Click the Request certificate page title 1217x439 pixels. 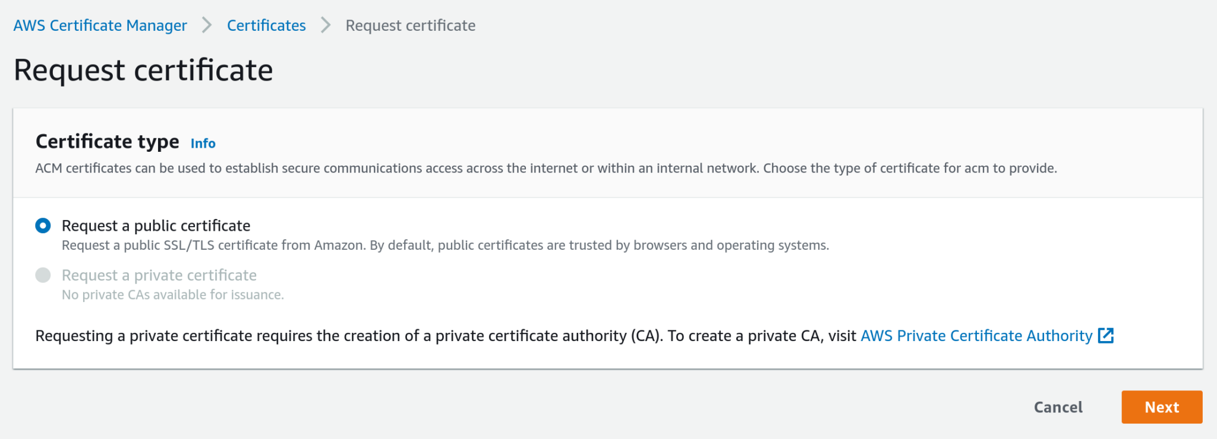point(144,70)
